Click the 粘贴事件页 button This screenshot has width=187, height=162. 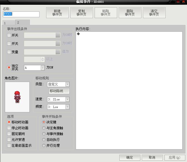106,13
